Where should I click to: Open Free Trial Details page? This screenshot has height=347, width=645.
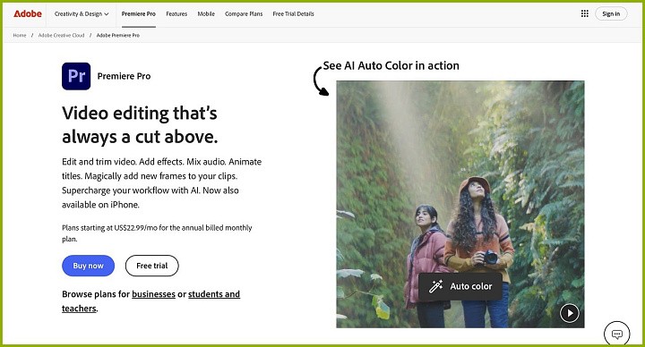coord(293,14)
